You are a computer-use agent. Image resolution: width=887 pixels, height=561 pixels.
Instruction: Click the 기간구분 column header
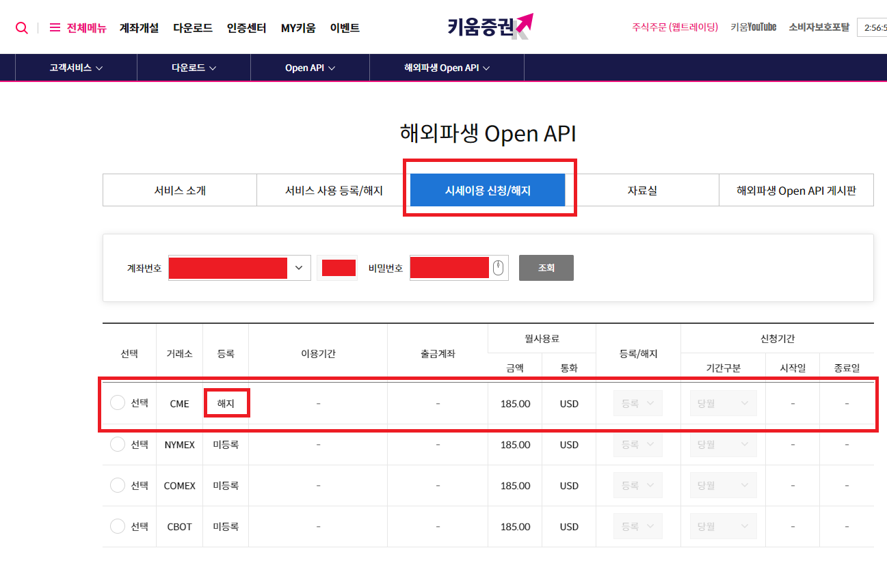tap(723, 368)
